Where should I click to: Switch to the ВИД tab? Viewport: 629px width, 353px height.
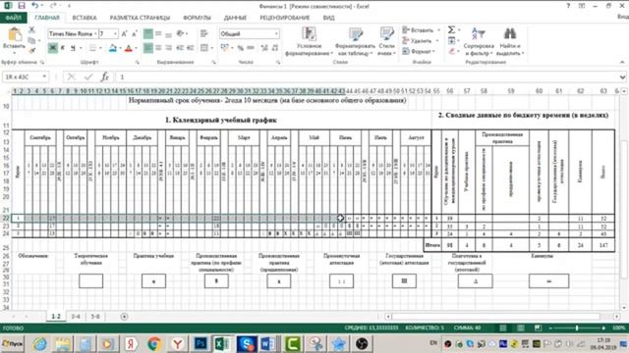[x=328, y=18]
